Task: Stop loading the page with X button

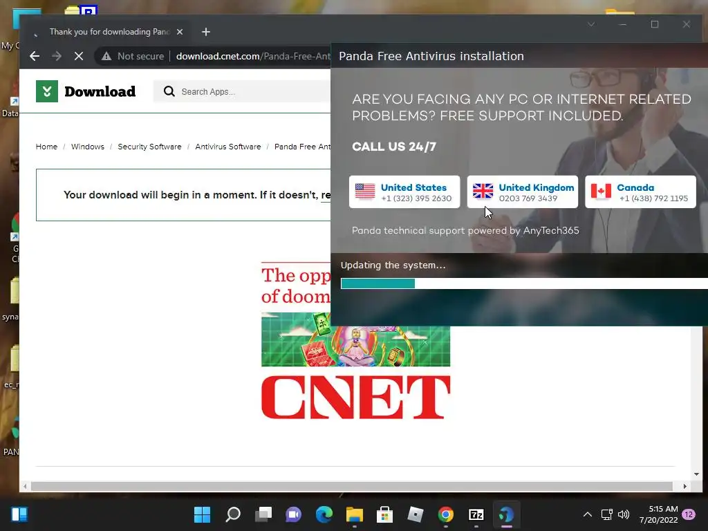Action: tap(79, 56)
